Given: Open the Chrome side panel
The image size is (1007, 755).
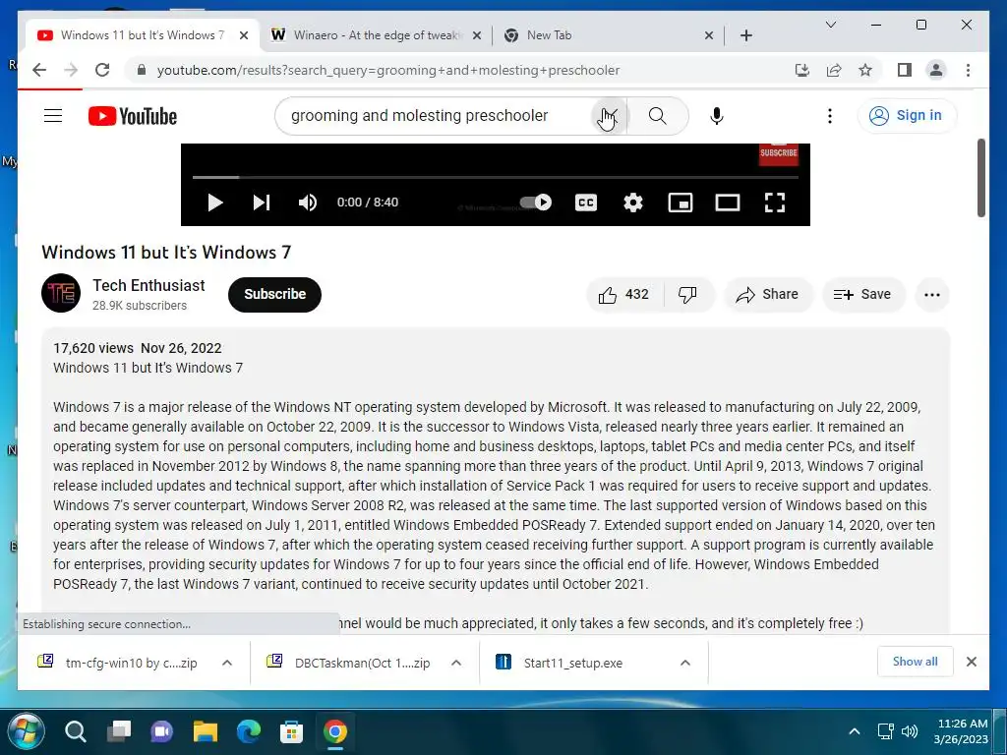Looking at the screenshot, I should tap(905, 70).
